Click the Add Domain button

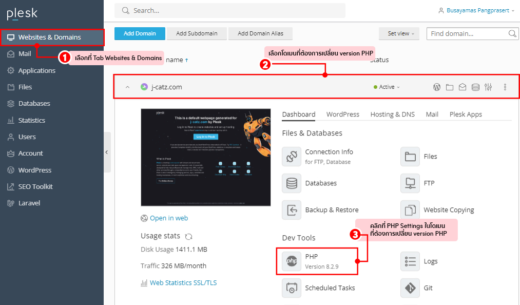tap(140, 33)
